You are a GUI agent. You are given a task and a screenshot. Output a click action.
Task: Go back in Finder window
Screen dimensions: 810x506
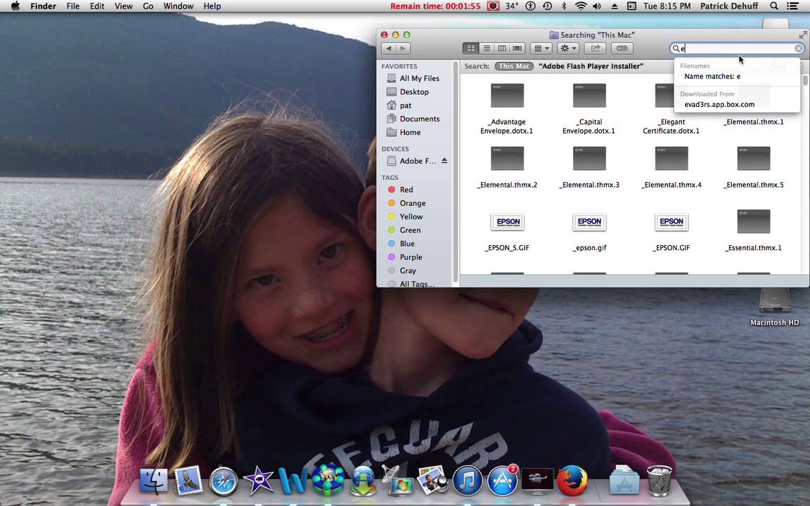(388, 48)
